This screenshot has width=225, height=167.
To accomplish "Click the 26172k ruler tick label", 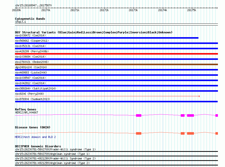I will click(x=104, y=10).
